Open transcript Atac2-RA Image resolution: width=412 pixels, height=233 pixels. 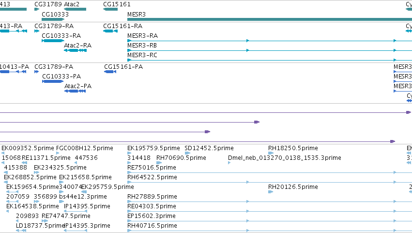pos(78,46)
